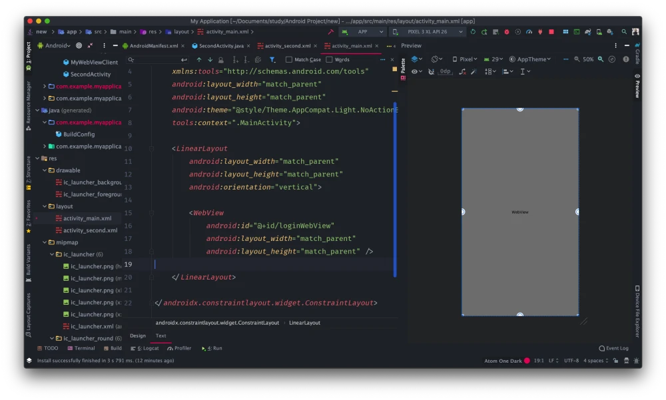
Task: Collapse the mipmap folder
Action: 45,242
